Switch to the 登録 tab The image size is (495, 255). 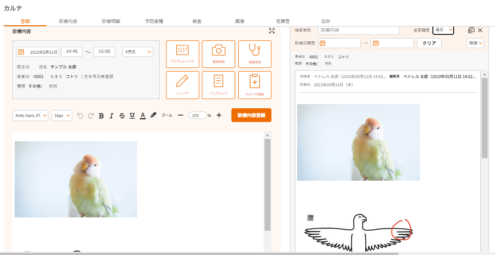[25, 22]
